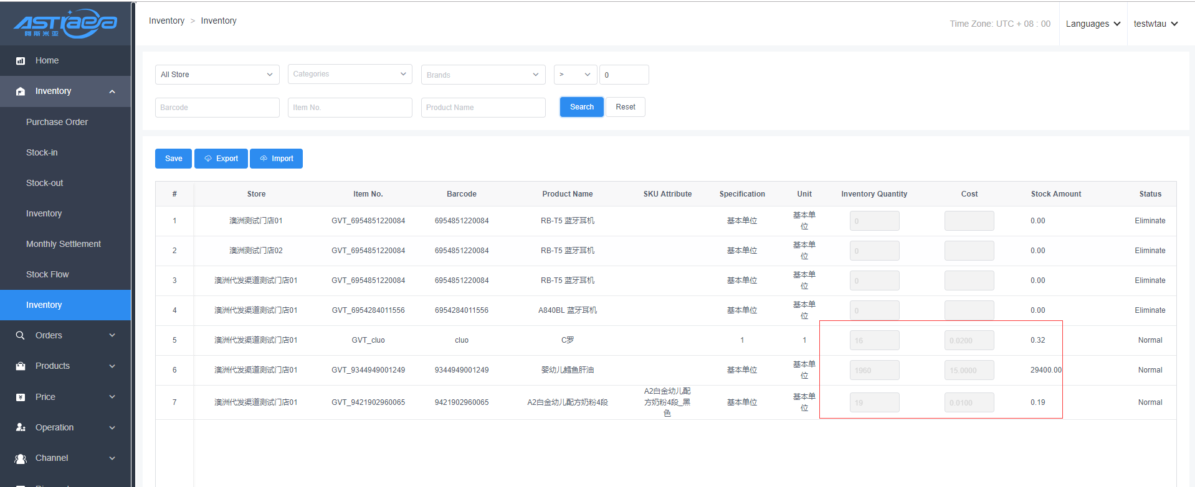Click the Products briefcase icon

(21, 366)
